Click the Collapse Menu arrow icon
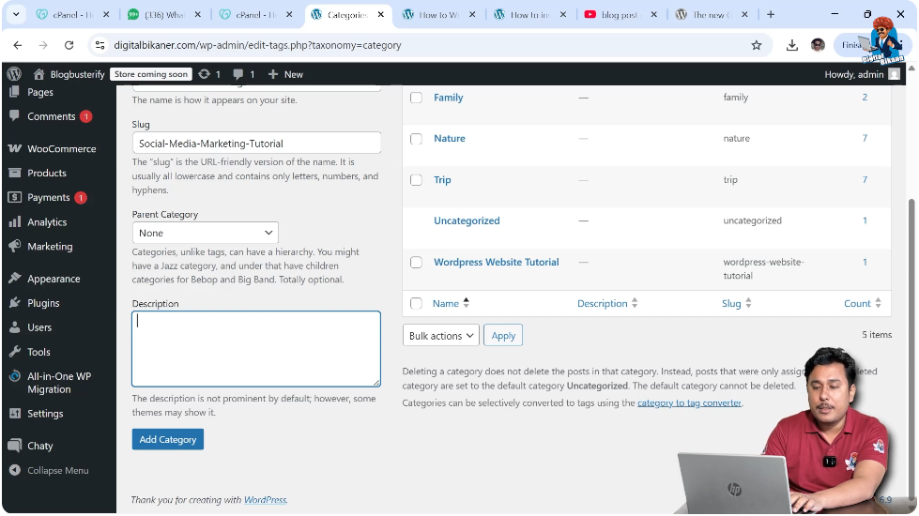 (x=15, y=470)
